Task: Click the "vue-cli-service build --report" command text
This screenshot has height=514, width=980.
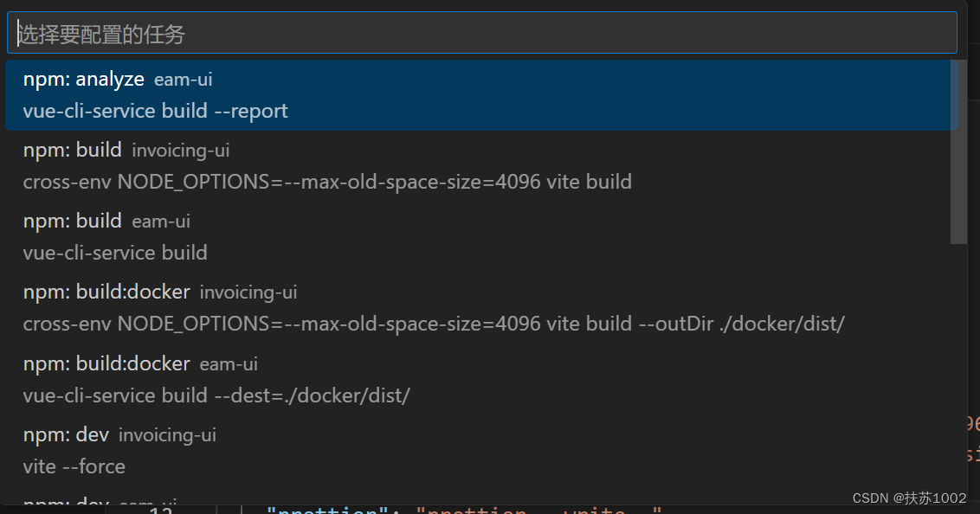Action: tap(156, 112)
